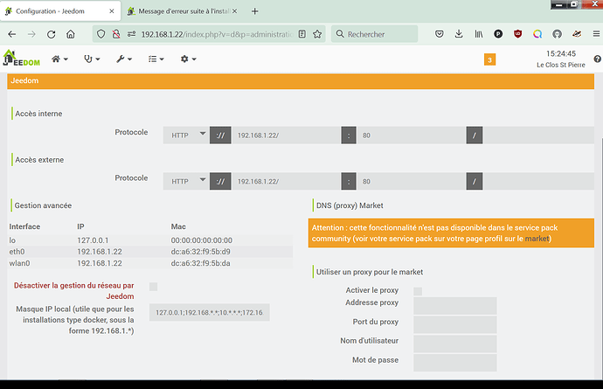Open the Home menu in Jeedom navbar
The height and width of the screenshot is (389, 603).
tap(59, 59)
